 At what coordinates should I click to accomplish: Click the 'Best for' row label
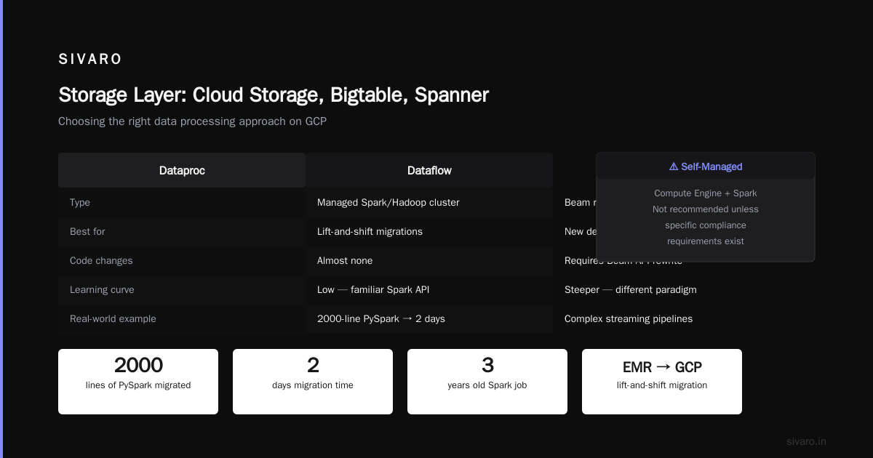(87, 231)
